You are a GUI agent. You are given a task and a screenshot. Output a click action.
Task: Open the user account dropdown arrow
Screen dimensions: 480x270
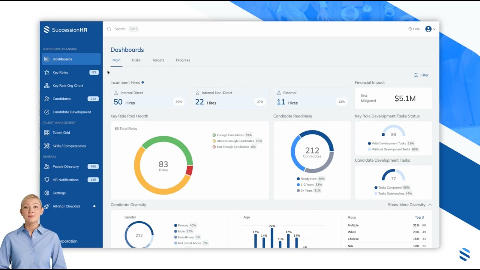pos(434,29)
